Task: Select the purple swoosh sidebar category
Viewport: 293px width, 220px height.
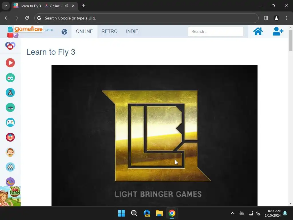Action: click(10, 182)
